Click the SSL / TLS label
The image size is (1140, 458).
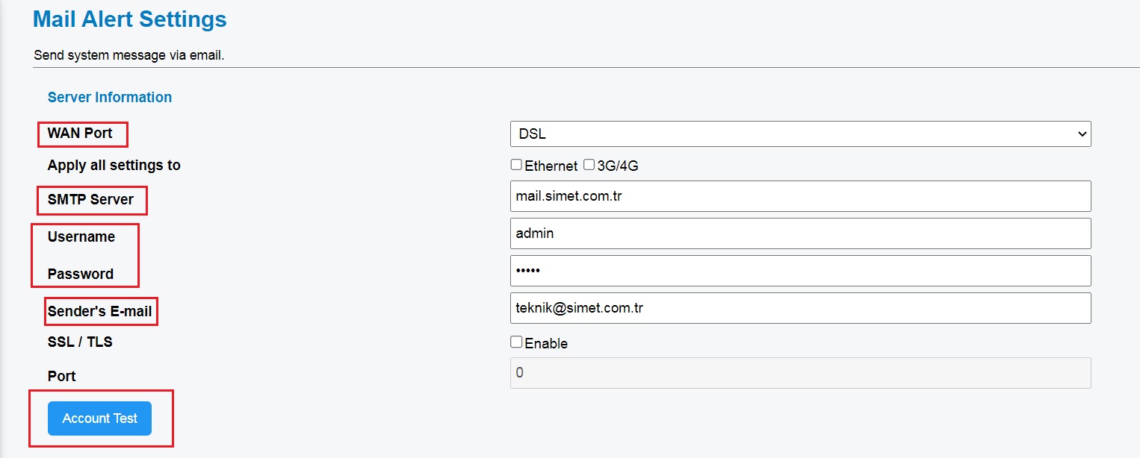coord(80,342)
